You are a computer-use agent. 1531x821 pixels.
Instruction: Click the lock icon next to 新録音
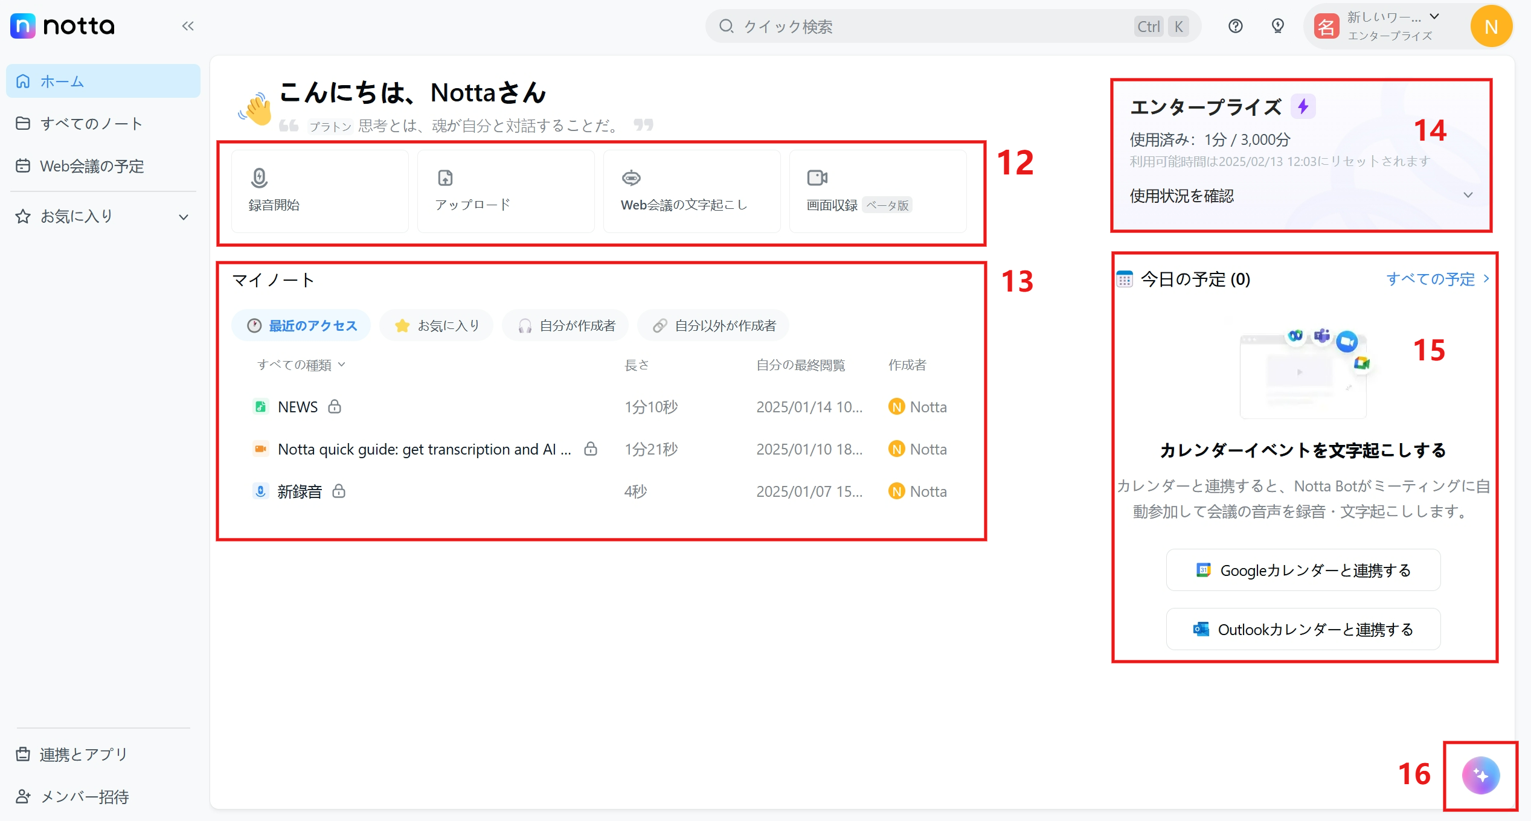339,491
